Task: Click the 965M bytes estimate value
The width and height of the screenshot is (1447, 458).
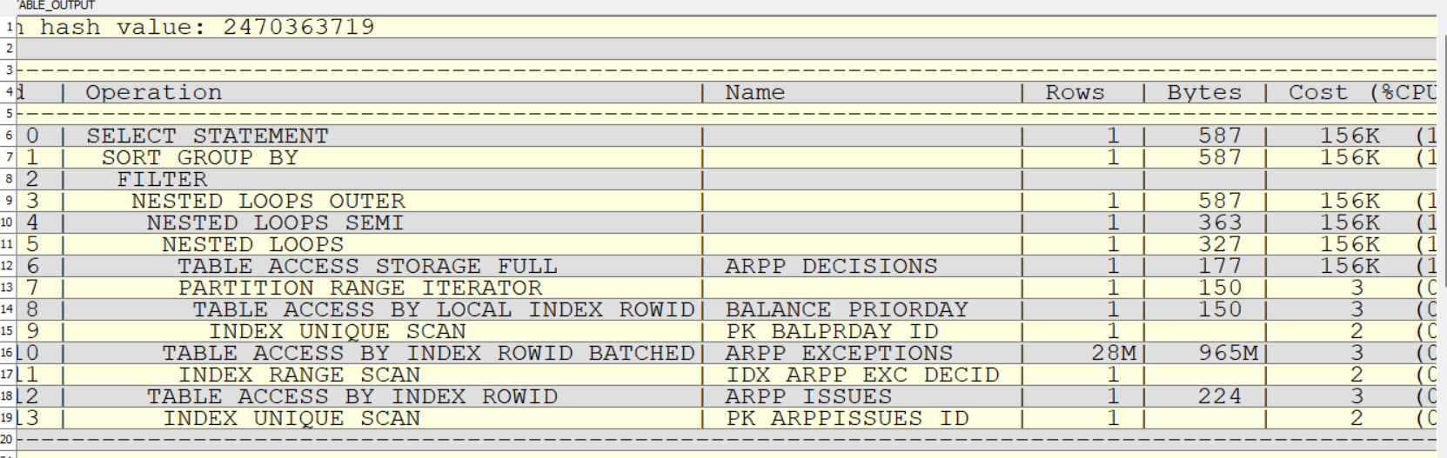Action: pos(1229,353)
